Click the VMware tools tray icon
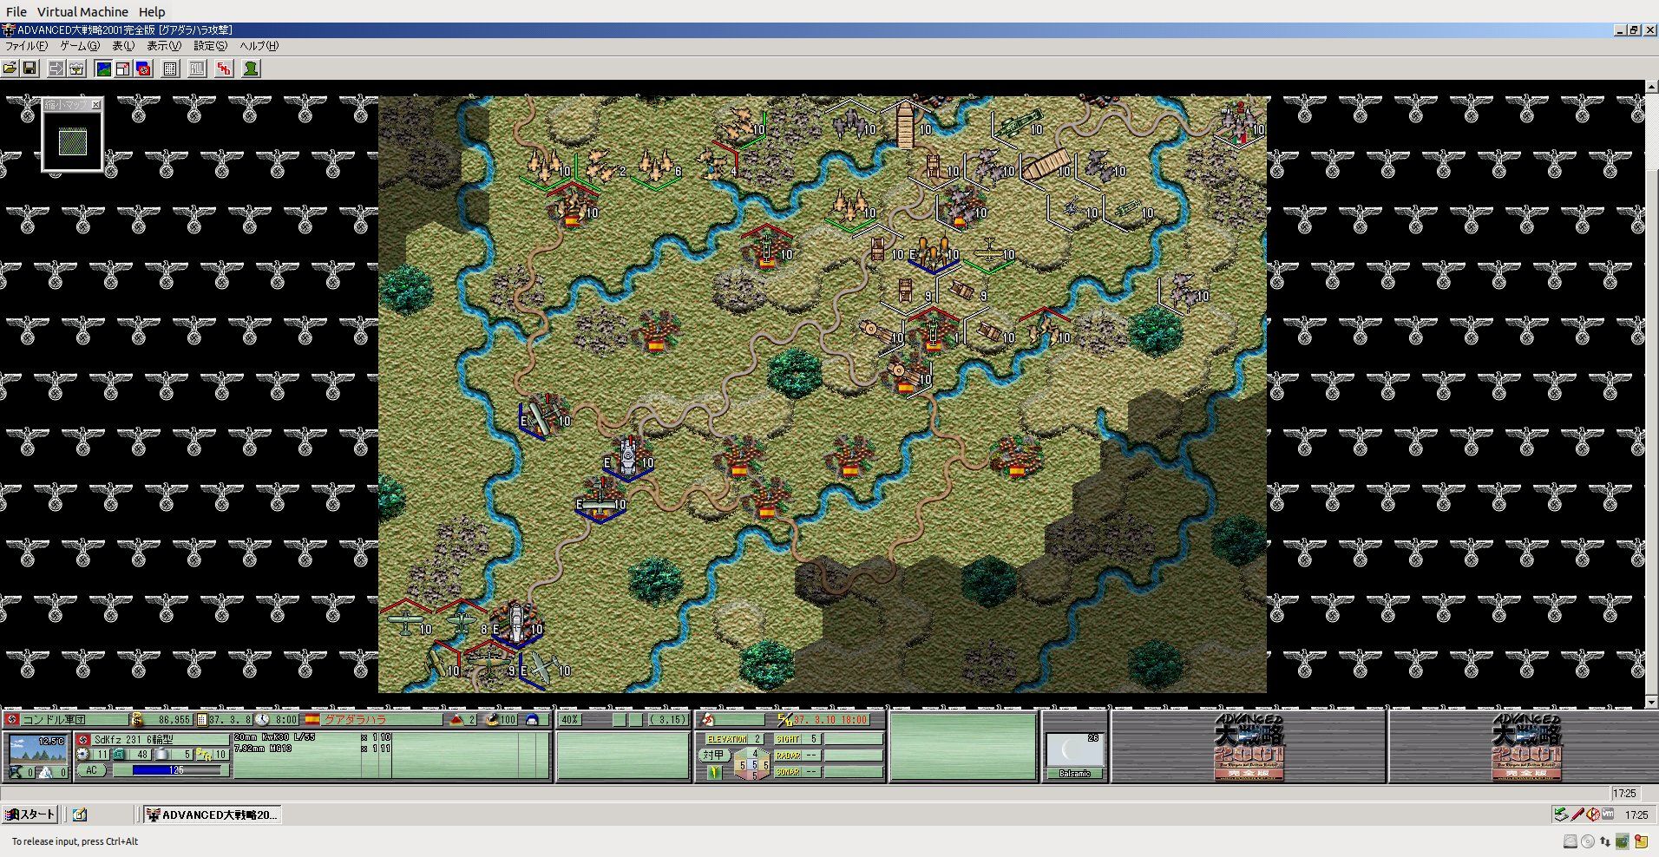Screen dimensions: 1659x857 click(1609, 814)
